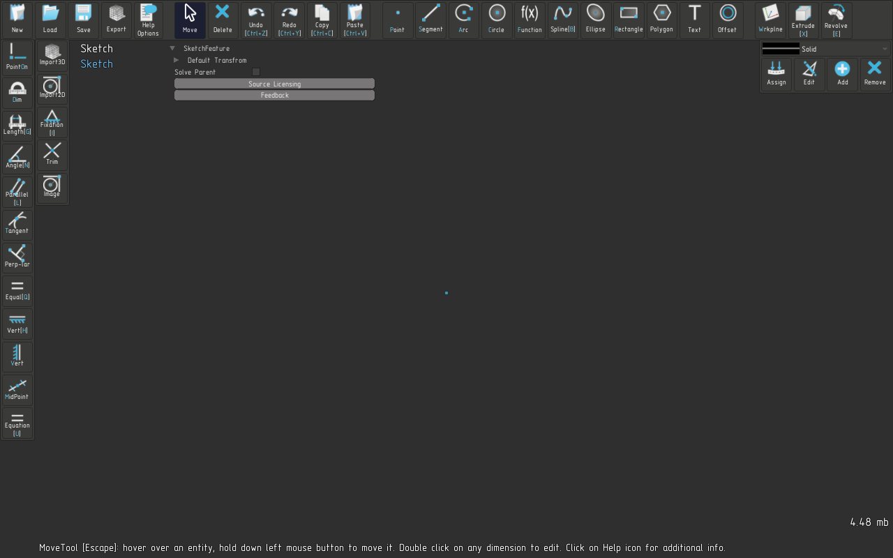Apply the MidPoint constraint
This screenshot has height=558, width=893.
[17, 389]
